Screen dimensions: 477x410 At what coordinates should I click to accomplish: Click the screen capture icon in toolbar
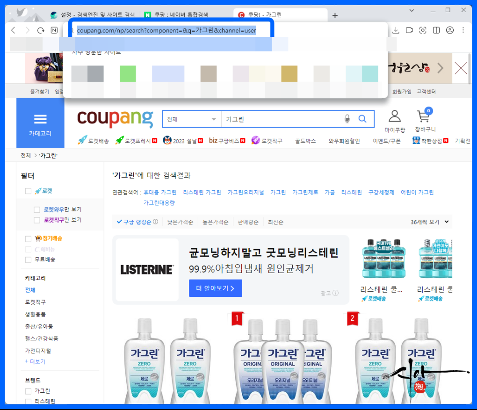click(x=423, y=30)
